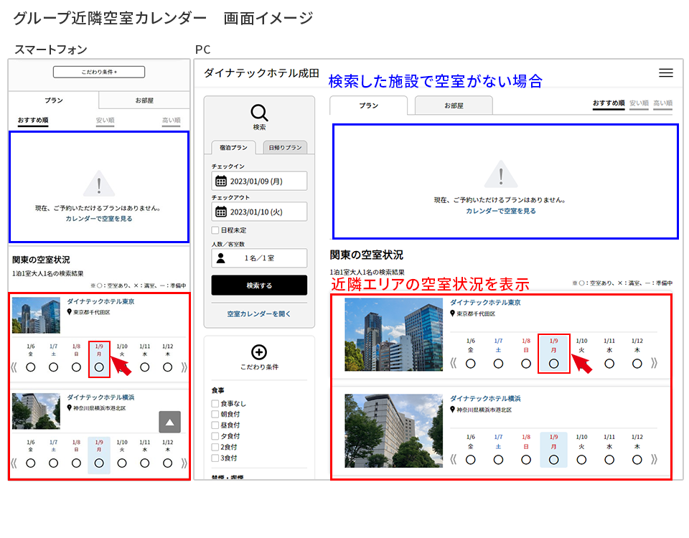Image resolution: width=689 pixels, height=538 pixels.
Task: Open guests and rooms selector 1名/1室
Action: [x=259, y=258]
